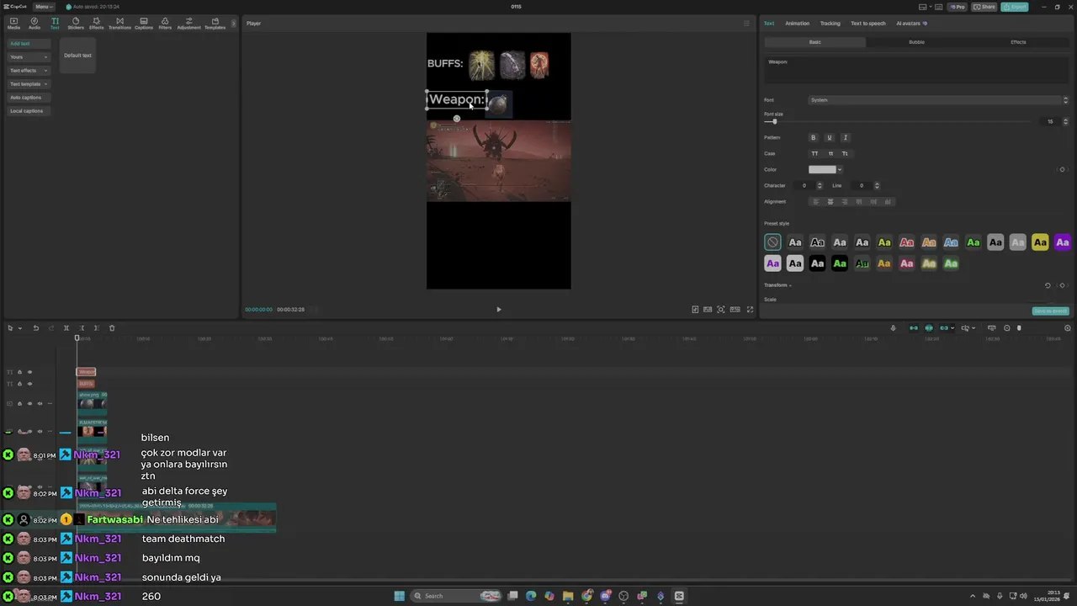1077x606 pixels.
Task: Add Transform keyframe diamond
Action: (x=1062, y=285)
